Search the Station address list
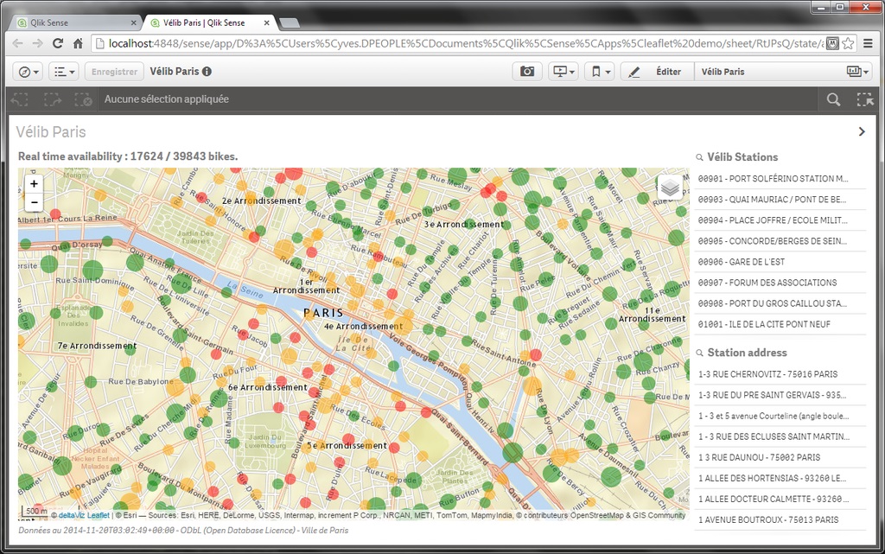 pyautogui.click(x=700, y=353)
